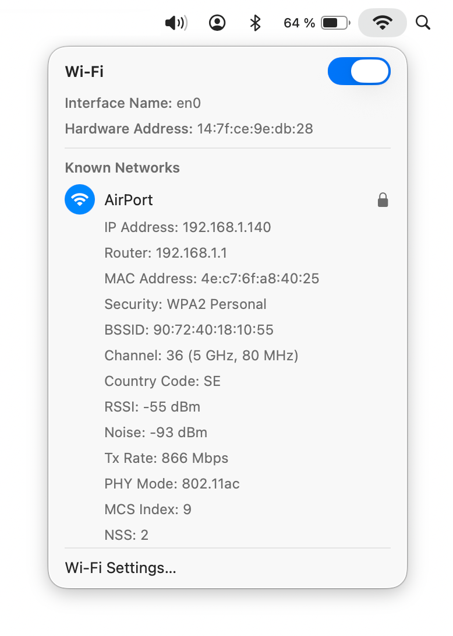Click the Router 192.168.1.1 line
The height and width of the screenshot is (636, 453).
click(x=165, y=252)
